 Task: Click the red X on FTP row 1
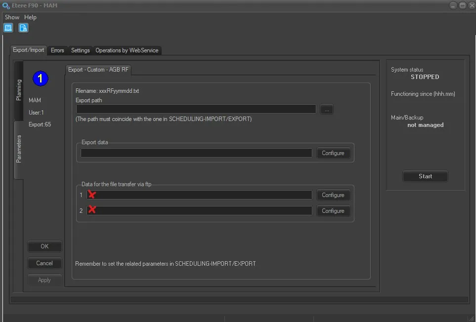coord(91,195)
